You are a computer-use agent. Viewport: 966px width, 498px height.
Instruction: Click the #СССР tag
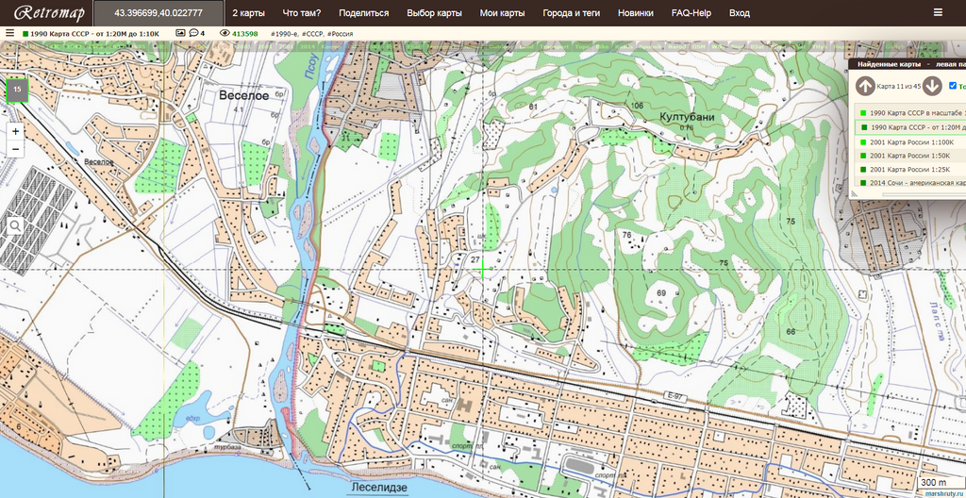click(313, 34)
